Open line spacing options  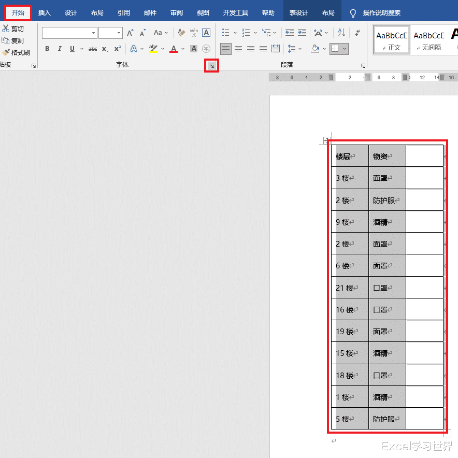coord(292,49)
